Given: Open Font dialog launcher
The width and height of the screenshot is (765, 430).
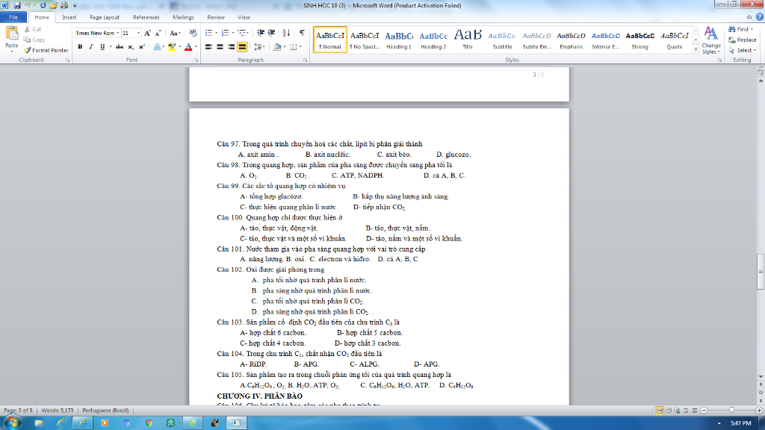Looking at the screenshot, I should (196, 60).
